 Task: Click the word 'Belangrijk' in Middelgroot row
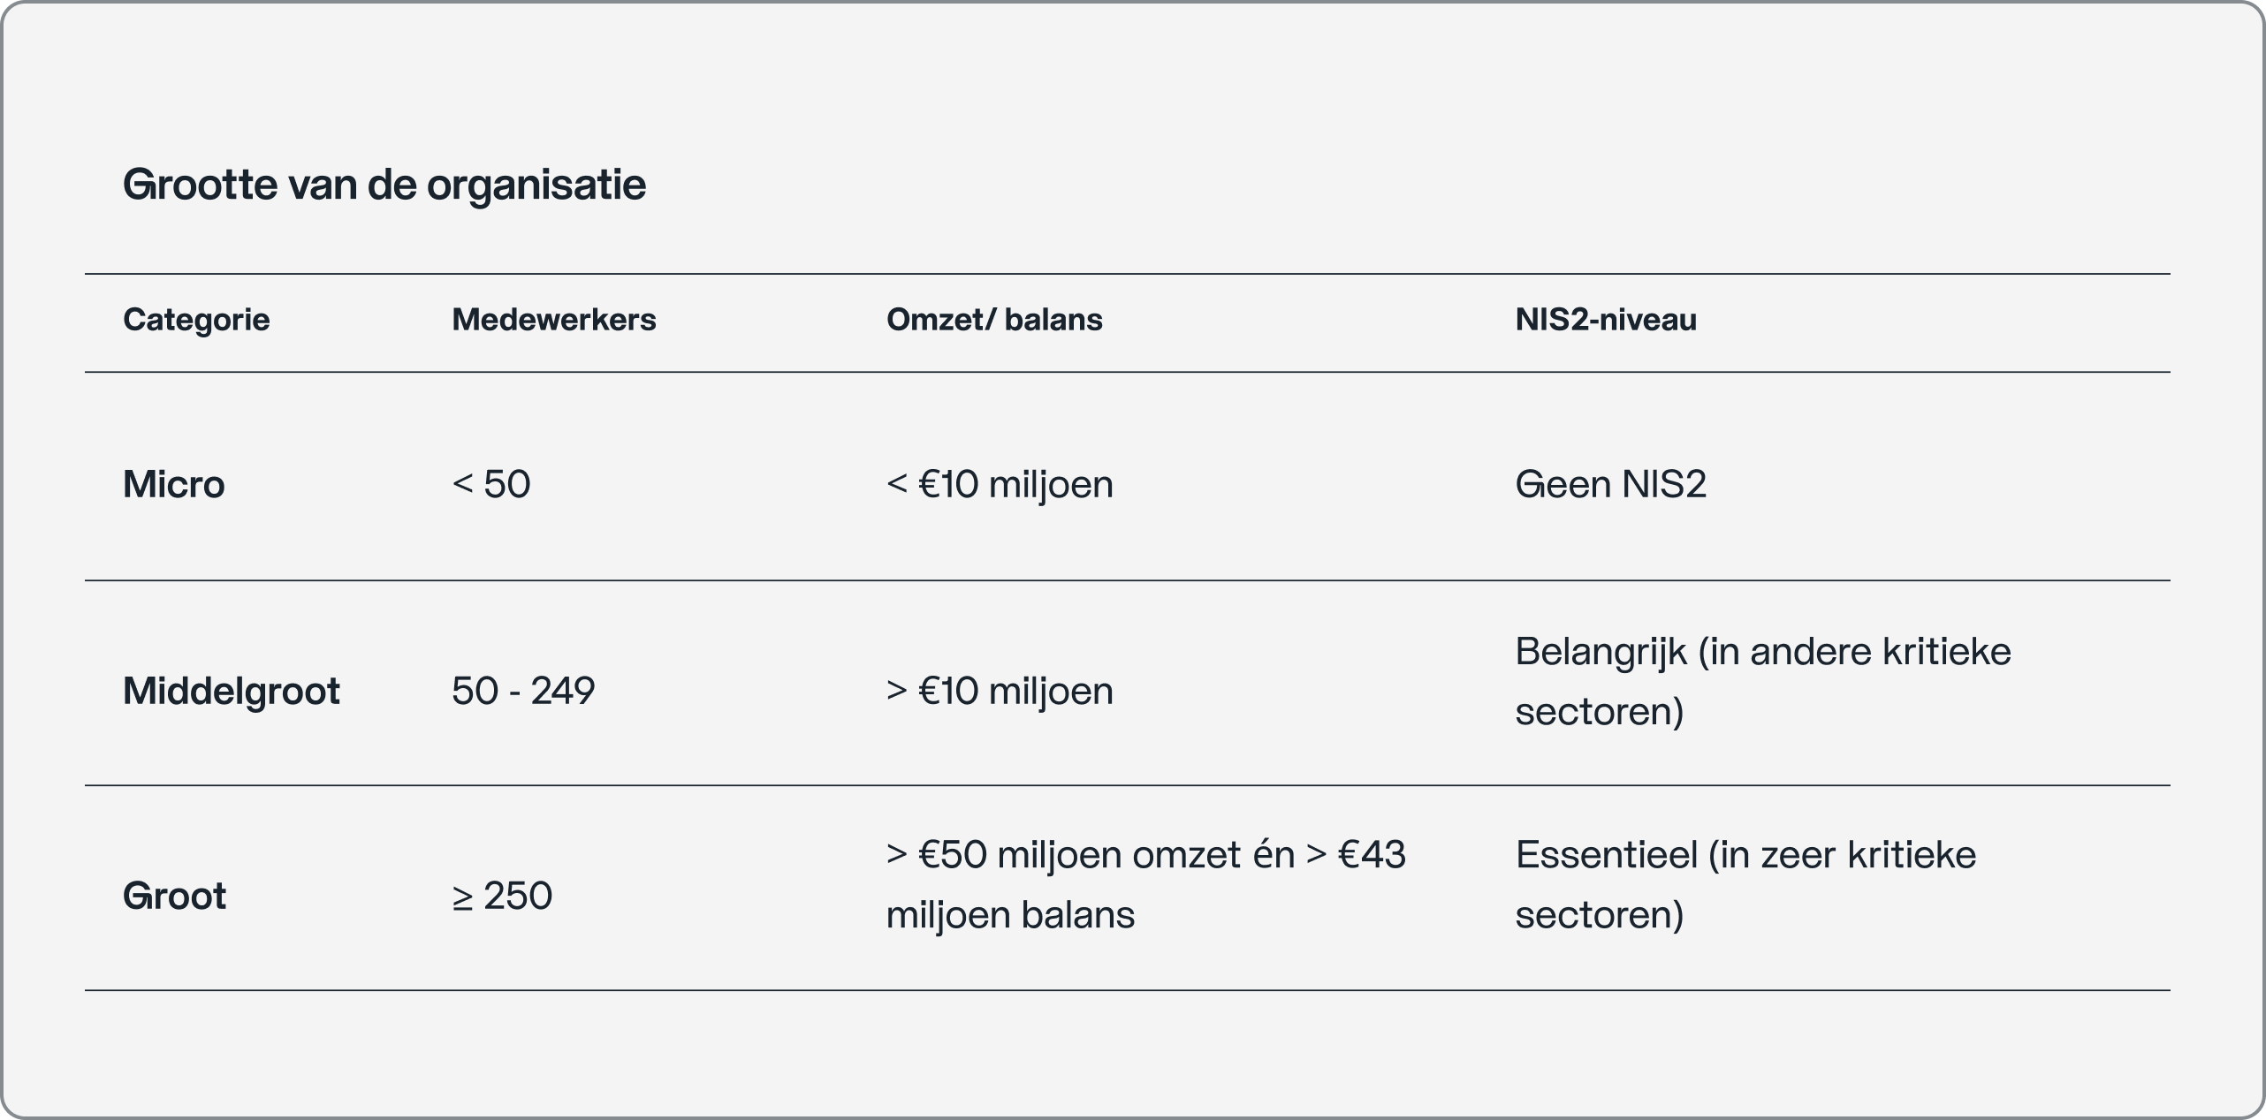1601,652
